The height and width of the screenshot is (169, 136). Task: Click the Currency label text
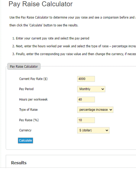[x=25, y=130]
